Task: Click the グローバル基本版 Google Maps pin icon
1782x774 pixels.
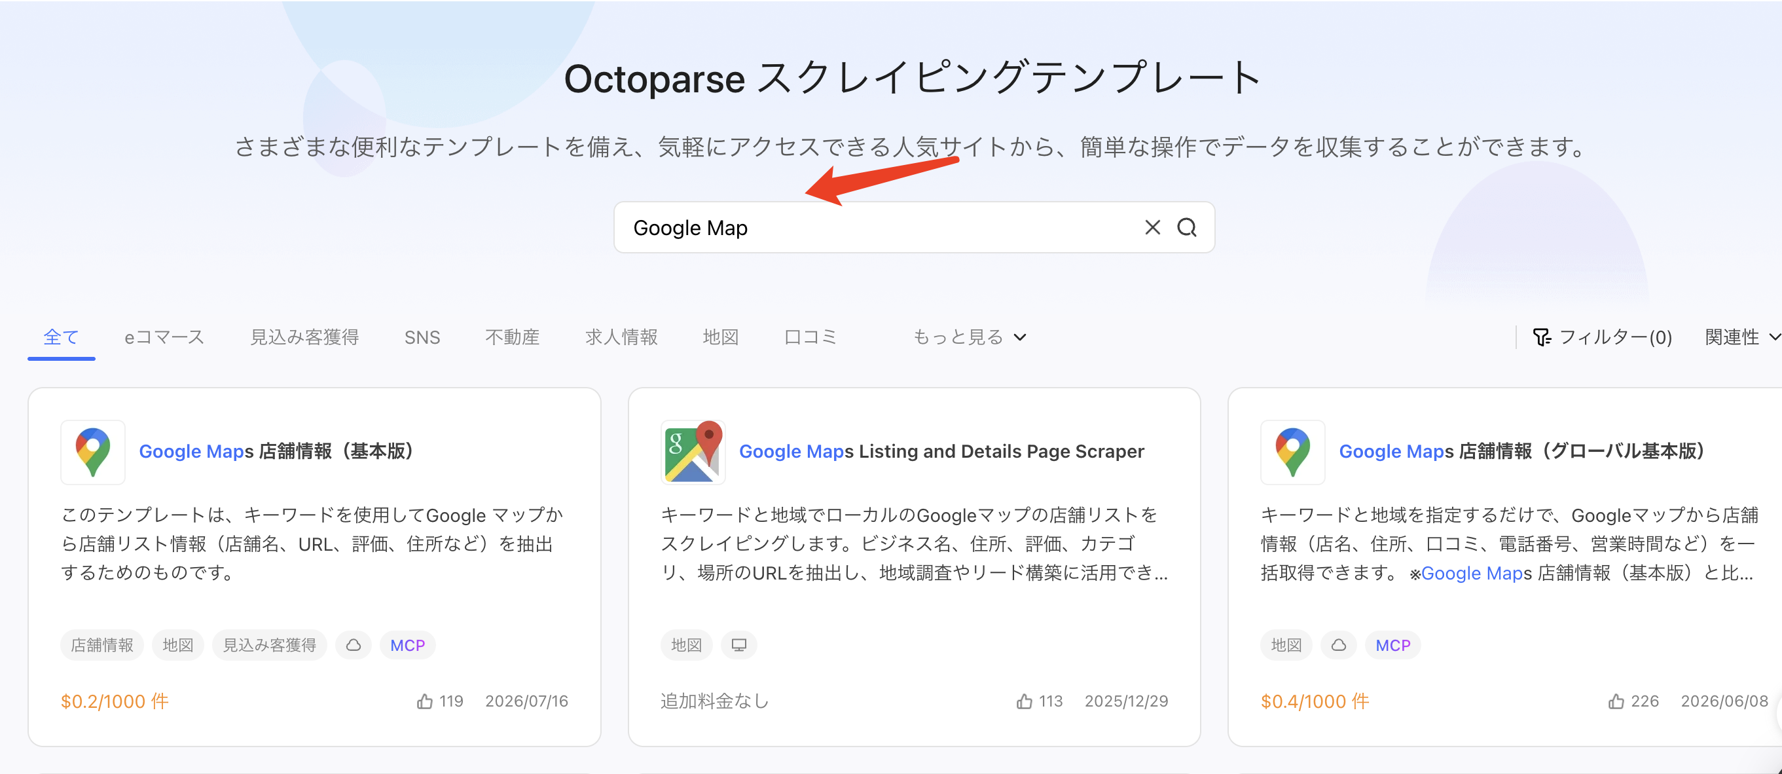Action: [1292, 452]
